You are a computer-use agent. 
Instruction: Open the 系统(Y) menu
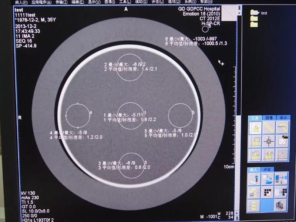[x=190, y=2]
